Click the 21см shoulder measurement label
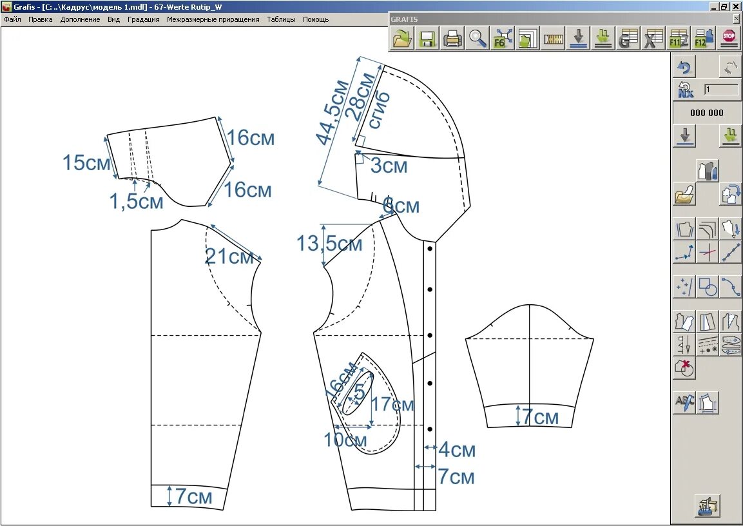This screenshot has width=743, height=526. 229,257
